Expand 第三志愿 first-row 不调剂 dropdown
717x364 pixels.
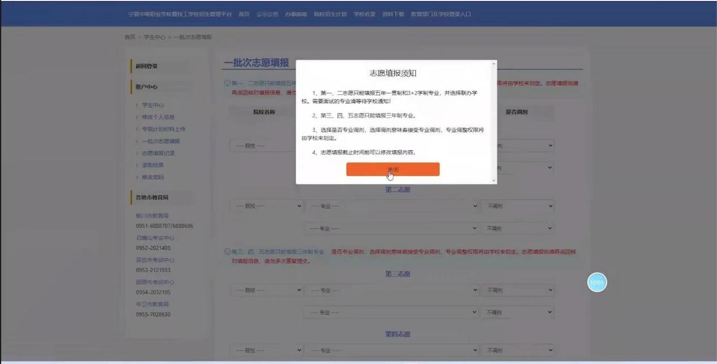tap(517, 290)
